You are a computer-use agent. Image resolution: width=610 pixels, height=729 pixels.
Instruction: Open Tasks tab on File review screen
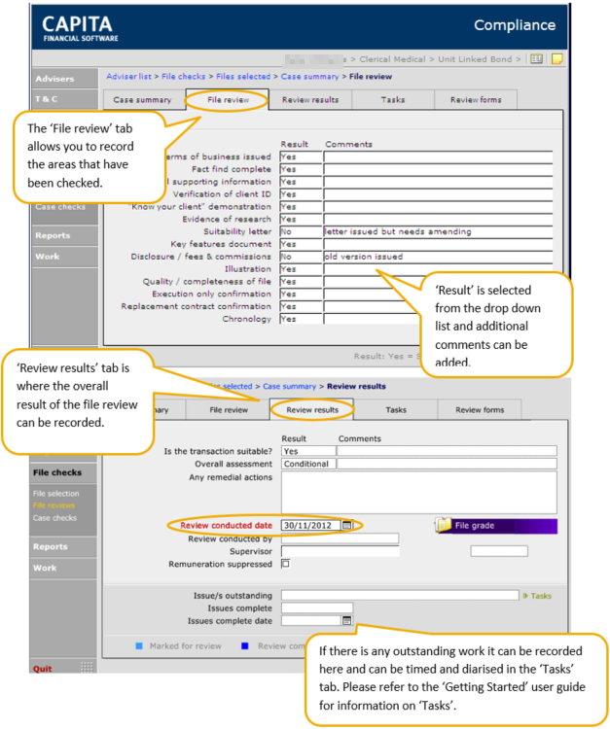(393, 100)
